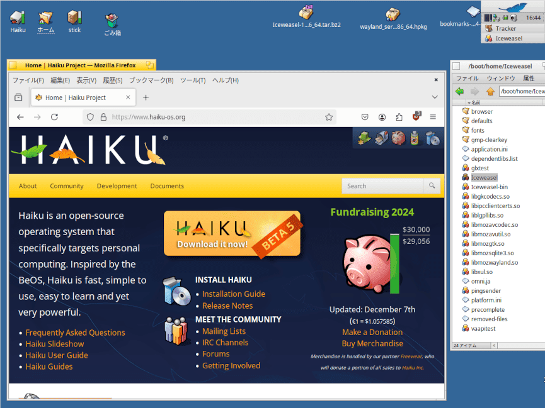Click Buy Merchandise link
The image size is (545, 408).
[372, 343]
